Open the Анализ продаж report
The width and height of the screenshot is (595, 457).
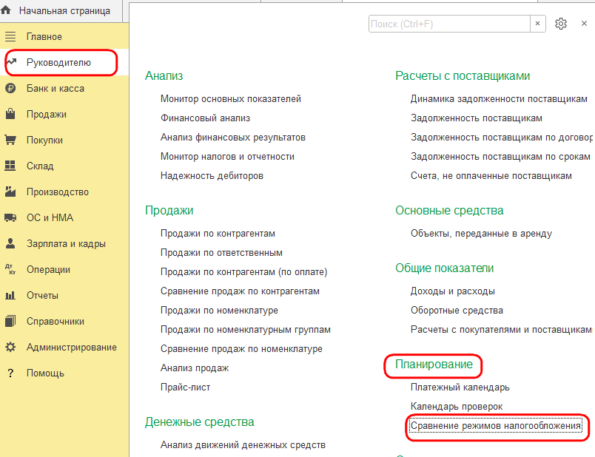click(x=195, y=368)
